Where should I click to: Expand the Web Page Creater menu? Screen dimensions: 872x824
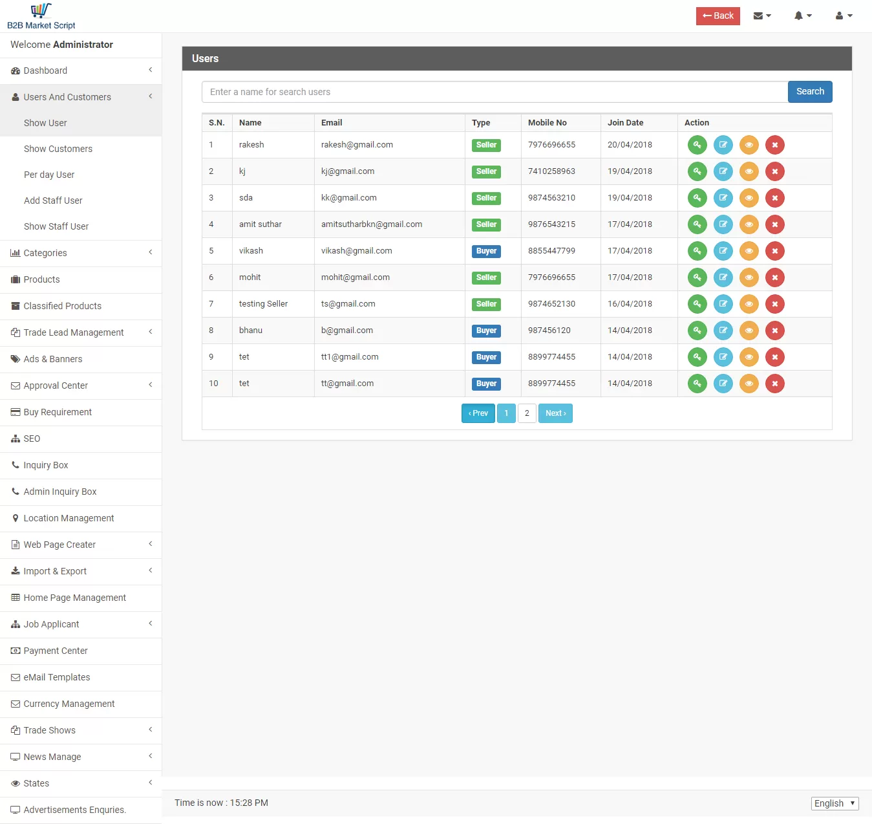pyautogui.click(x=81, y=545)
